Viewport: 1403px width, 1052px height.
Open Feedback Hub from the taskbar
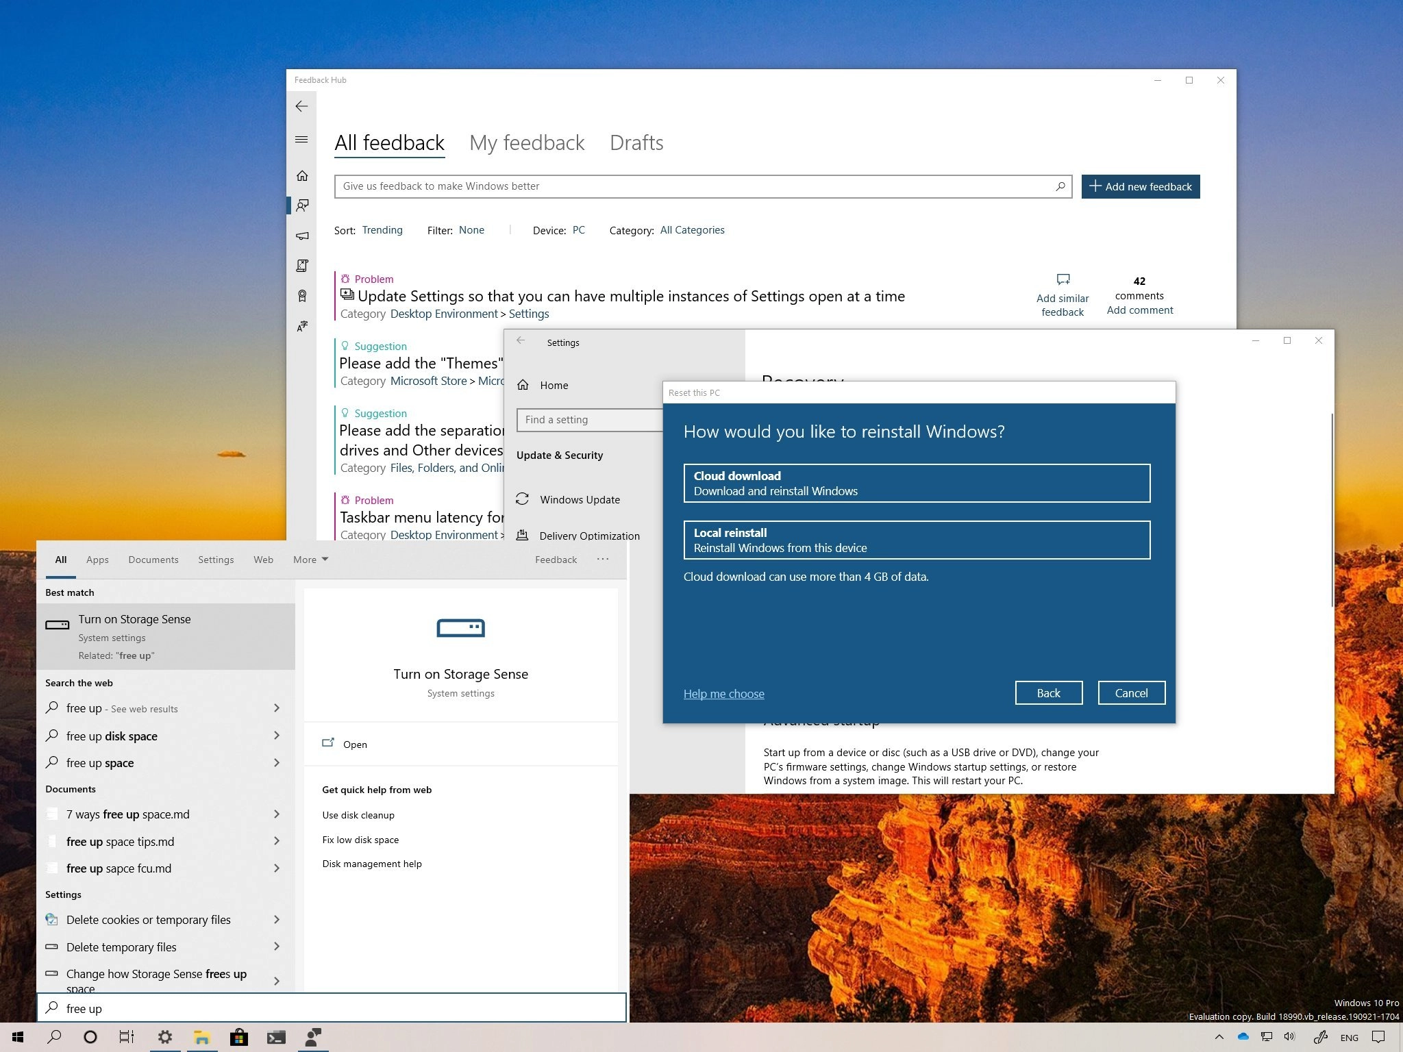click(x=313, y=1037)
